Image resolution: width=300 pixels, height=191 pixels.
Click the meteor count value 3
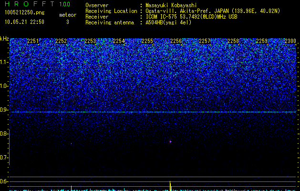[x=68, y=22]
